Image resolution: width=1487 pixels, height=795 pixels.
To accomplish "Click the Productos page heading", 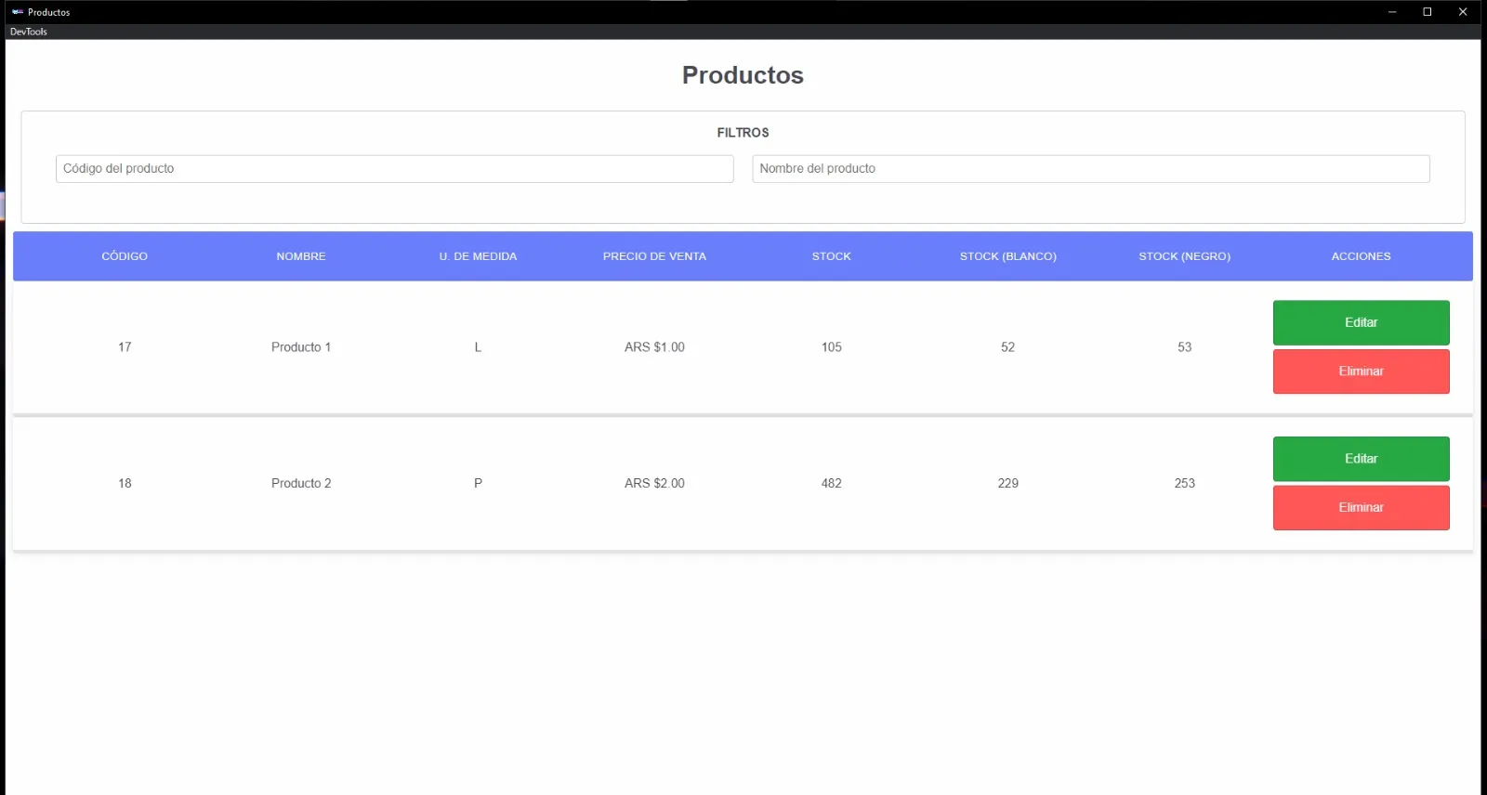I will click(x=743, y=75).
